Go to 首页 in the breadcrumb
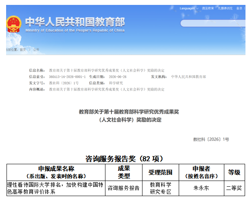Screen dimensions: 252x201 click(23, 50)
